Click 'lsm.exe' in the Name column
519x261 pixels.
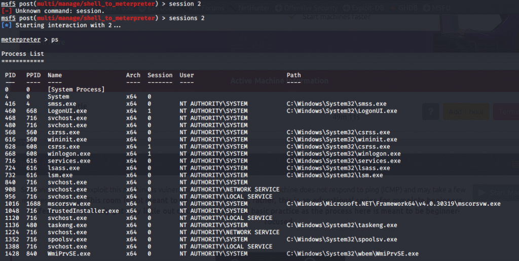60,175
